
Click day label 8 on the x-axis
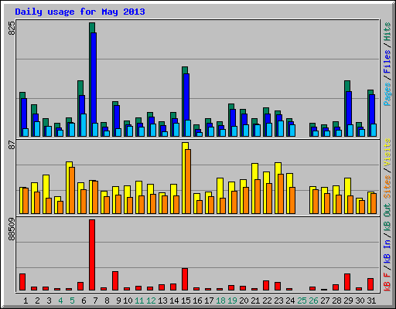click(107, 301)
